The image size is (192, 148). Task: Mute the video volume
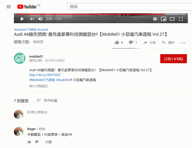coord(40,19)
